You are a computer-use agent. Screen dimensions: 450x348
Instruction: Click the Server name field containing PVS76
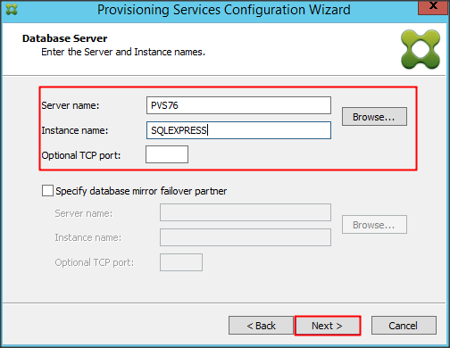[x=238, y=105]
